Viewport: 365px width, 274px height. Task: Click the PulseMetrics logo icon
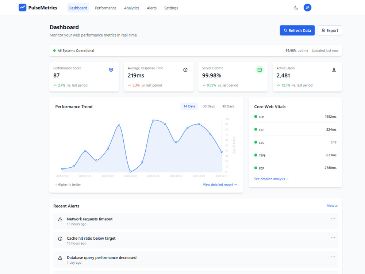22,7
